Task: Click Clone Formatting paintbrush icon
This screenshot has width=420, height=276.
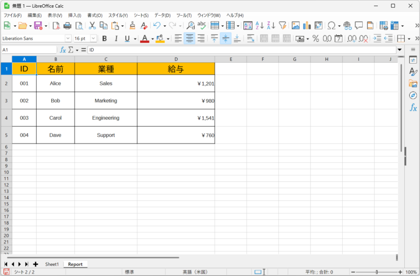Action: (132, 25)
